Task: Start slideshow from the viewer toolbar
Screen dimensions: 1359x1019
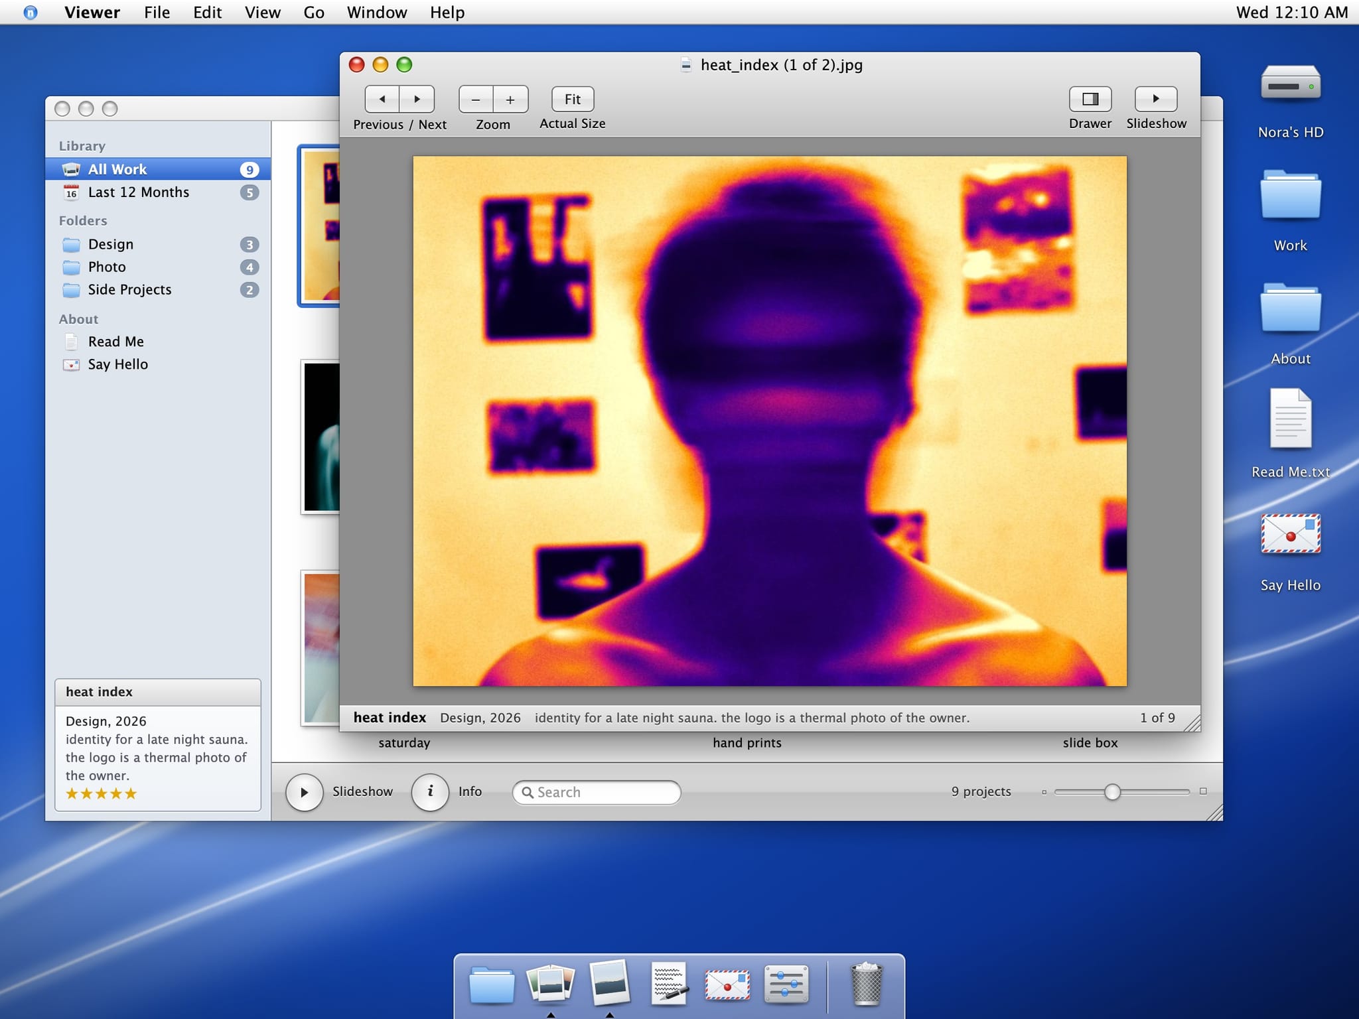Action: click(1156, 99)
